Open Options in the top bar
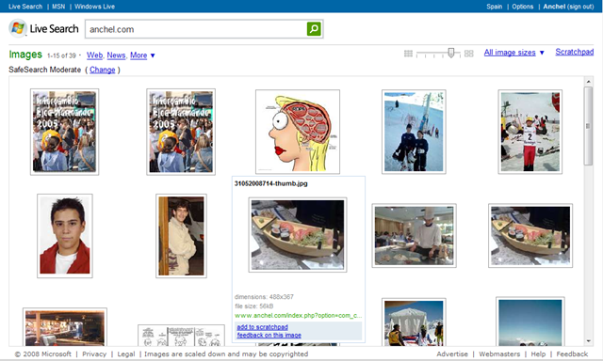This screenshot has height=361, width=603. click(x=523, y=7)
